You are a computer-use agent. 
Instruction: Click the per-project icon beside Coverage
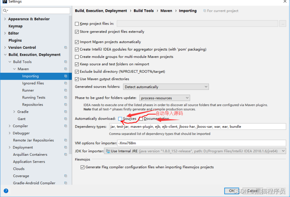pyautogui.click(x=66, y=176)
